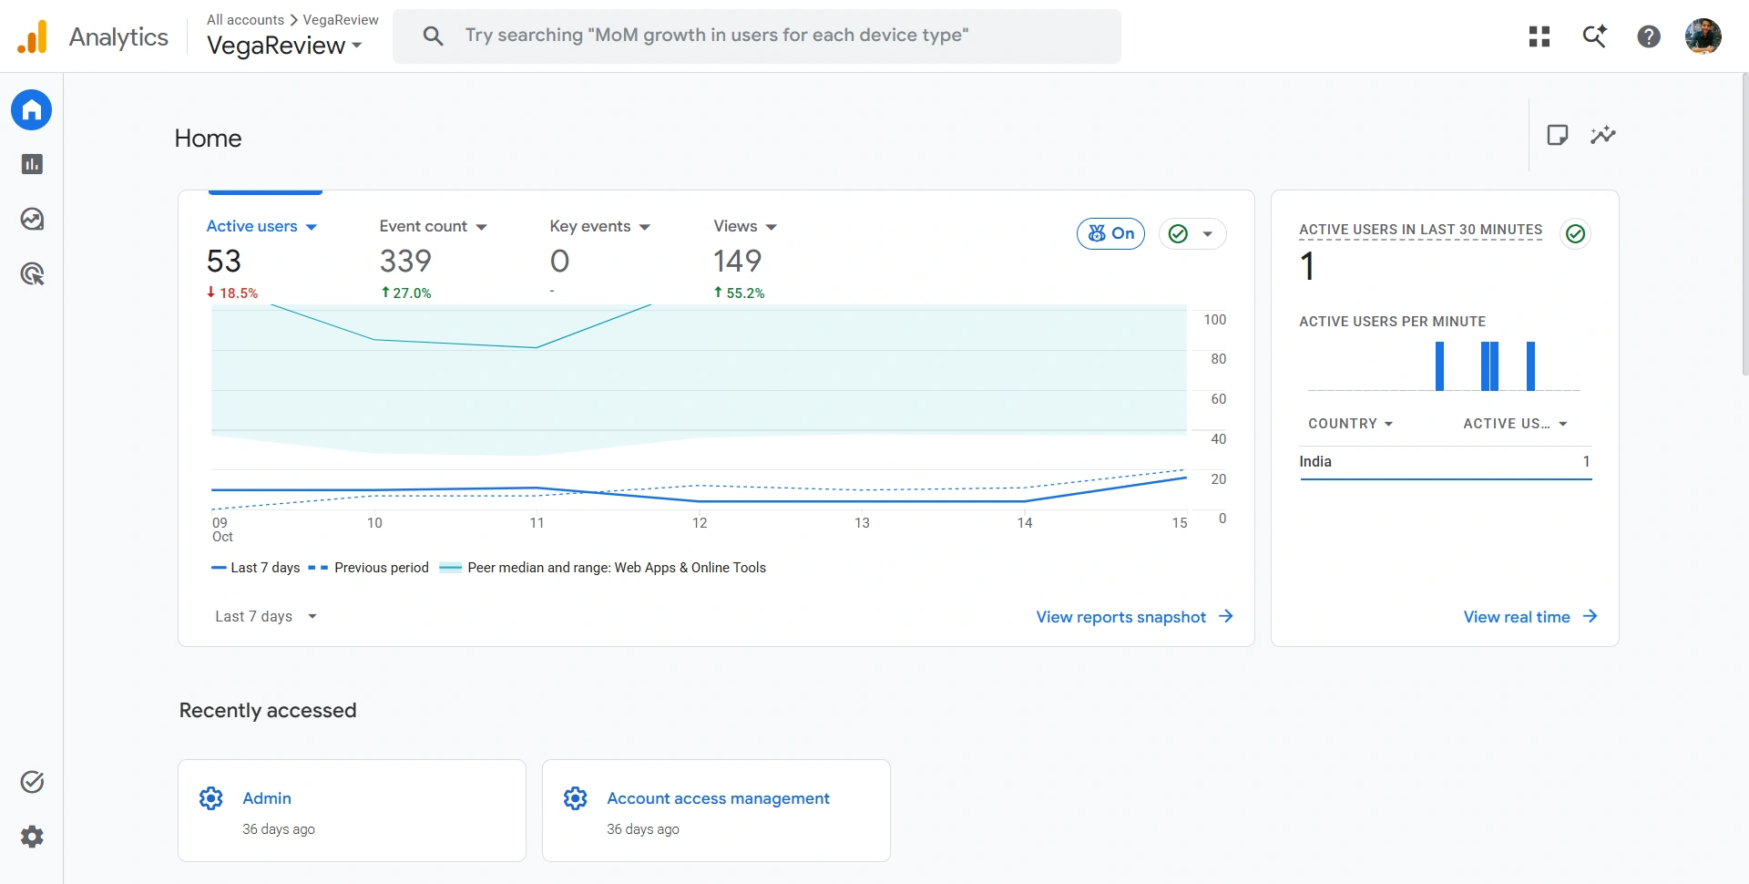Open the Account access management card
This screenshot has height=884, width=1749.
[x=716, y=810]
